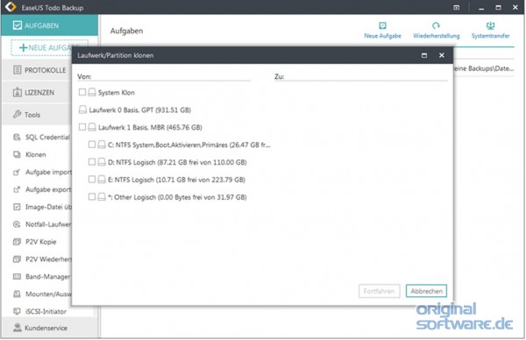The image size is (526, 340).
Task: Click the Abbrechen button
Action: coord(426,291)
